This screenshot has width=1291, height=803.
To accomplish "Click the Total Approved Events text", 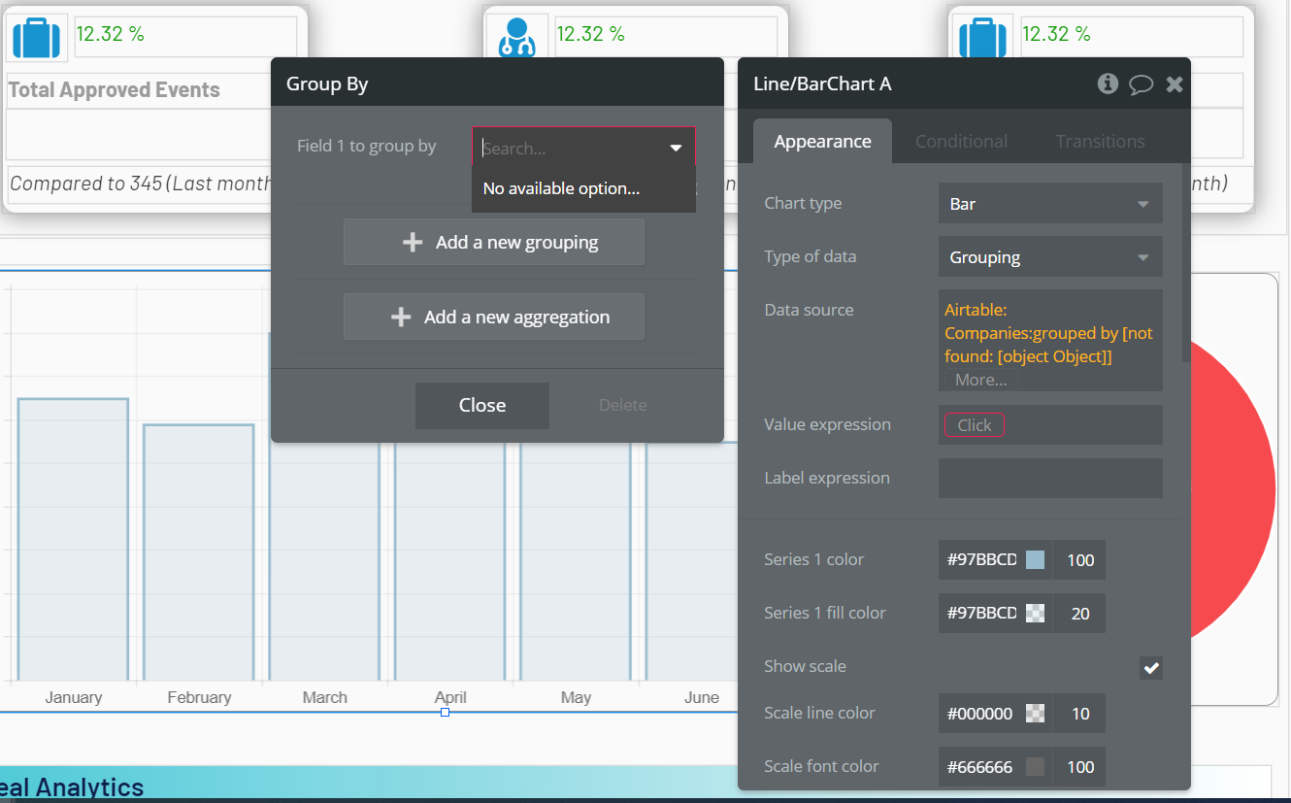I will 115,90.
